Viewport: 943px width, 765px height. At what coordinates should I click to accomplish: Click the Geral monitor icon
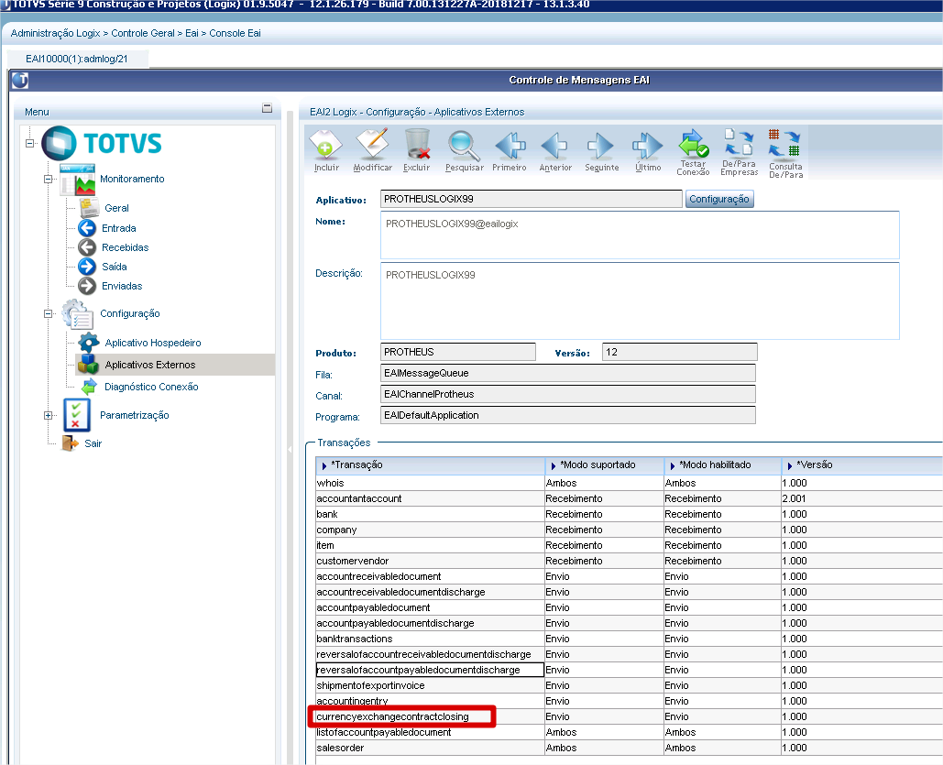89,207
